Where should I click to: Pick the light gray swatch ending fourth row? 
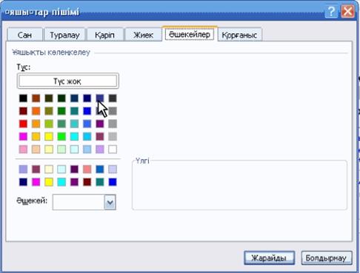pyautogui.click(x=113, y=136)
